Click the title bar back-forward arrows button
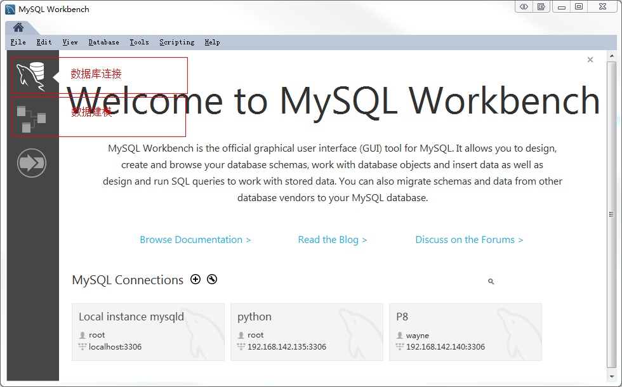622x387 pixels. pos(524,7)
